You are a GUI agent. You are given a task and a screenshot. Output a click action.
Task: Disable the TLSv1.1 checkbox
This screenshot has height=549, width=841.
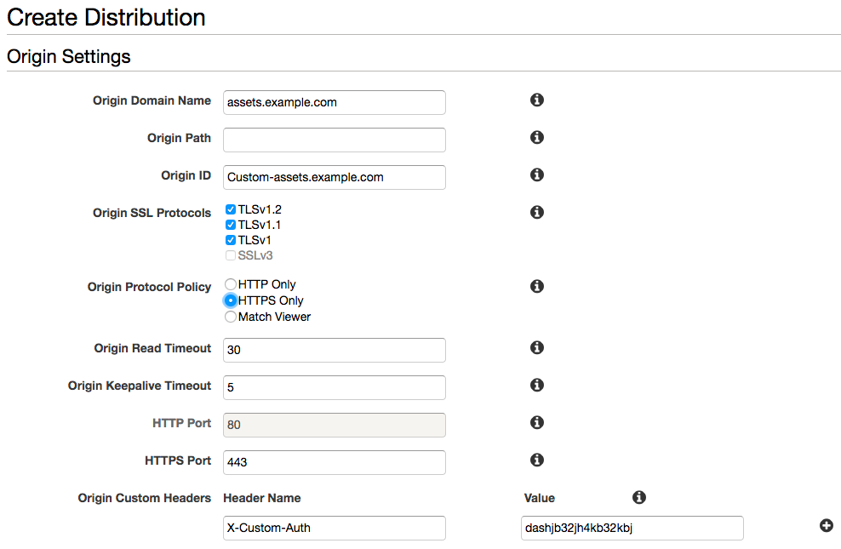[230, 224]
